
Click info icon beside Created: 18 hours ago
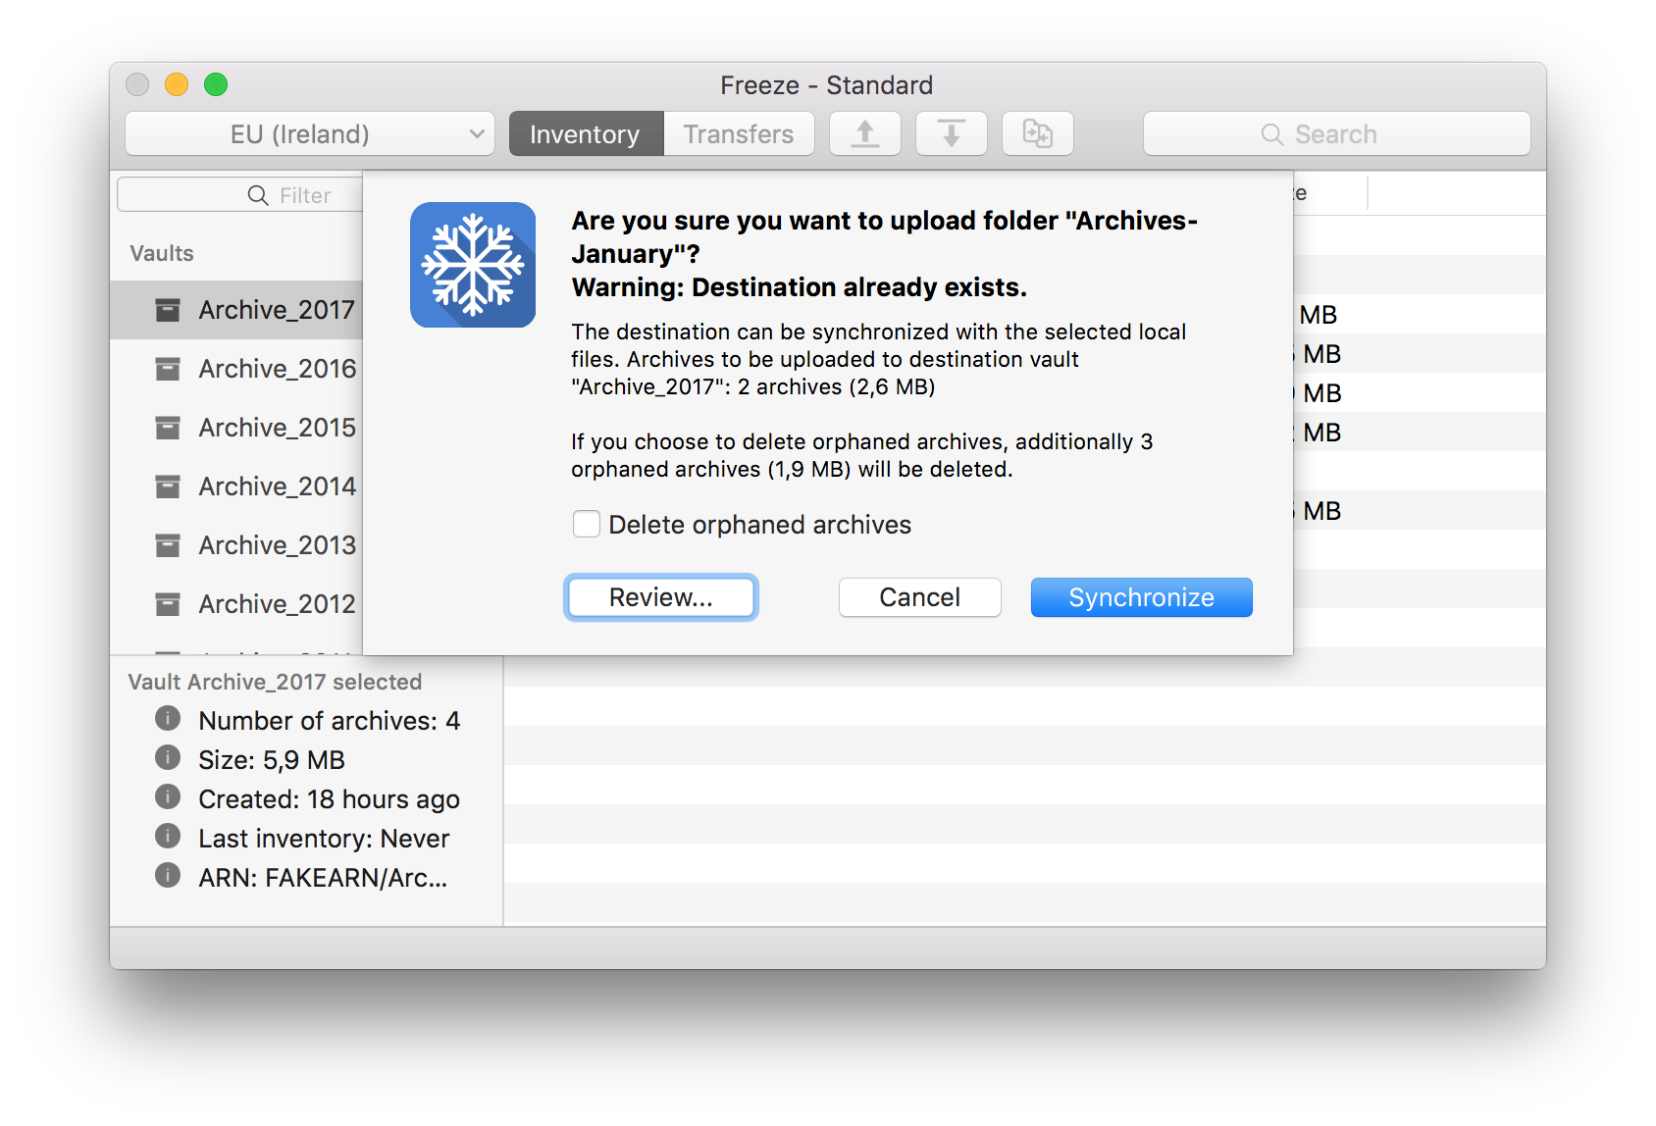click(x=168, y=796)
